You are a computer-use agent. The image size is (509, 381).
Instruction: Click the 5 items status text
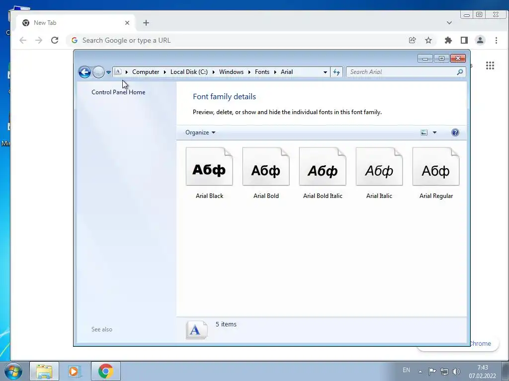226,324
